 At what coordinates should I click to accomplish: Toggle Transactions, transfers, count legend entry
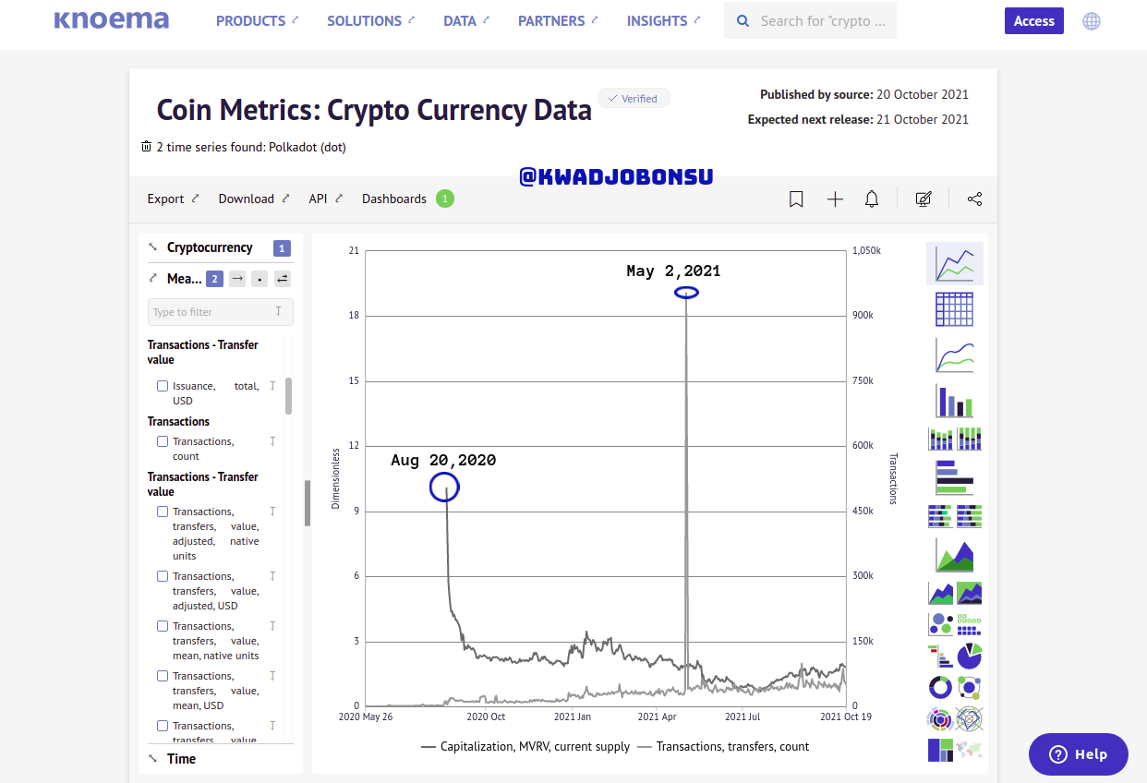coord(723,746)
